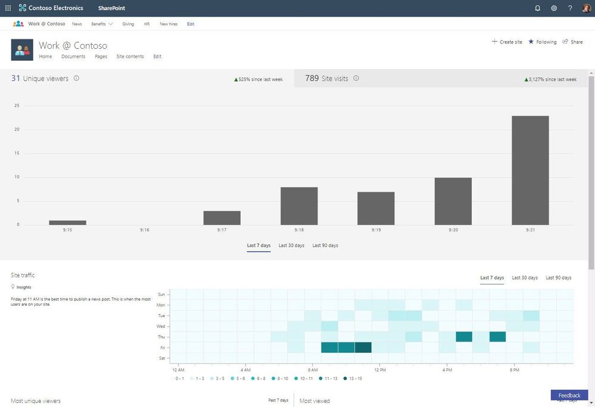Click the page vertical scrollbar thumb
595x407 pixels.
[591, 173]
